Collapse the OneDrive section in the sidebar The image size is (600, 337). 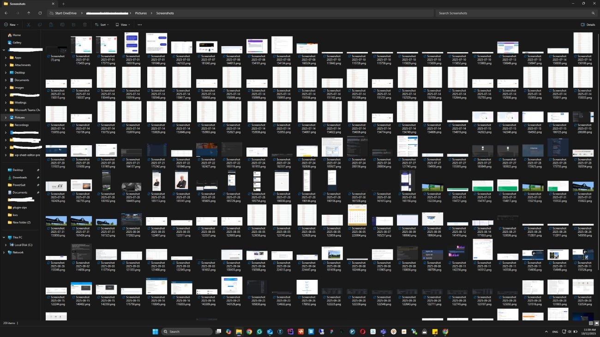coord(4,49)
